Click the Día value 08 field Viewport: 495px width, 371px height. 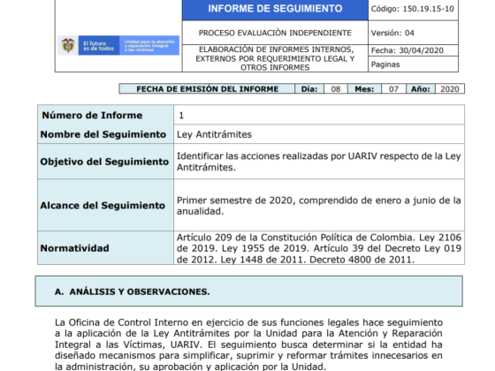pyautogui.click(x=336, y=89)
